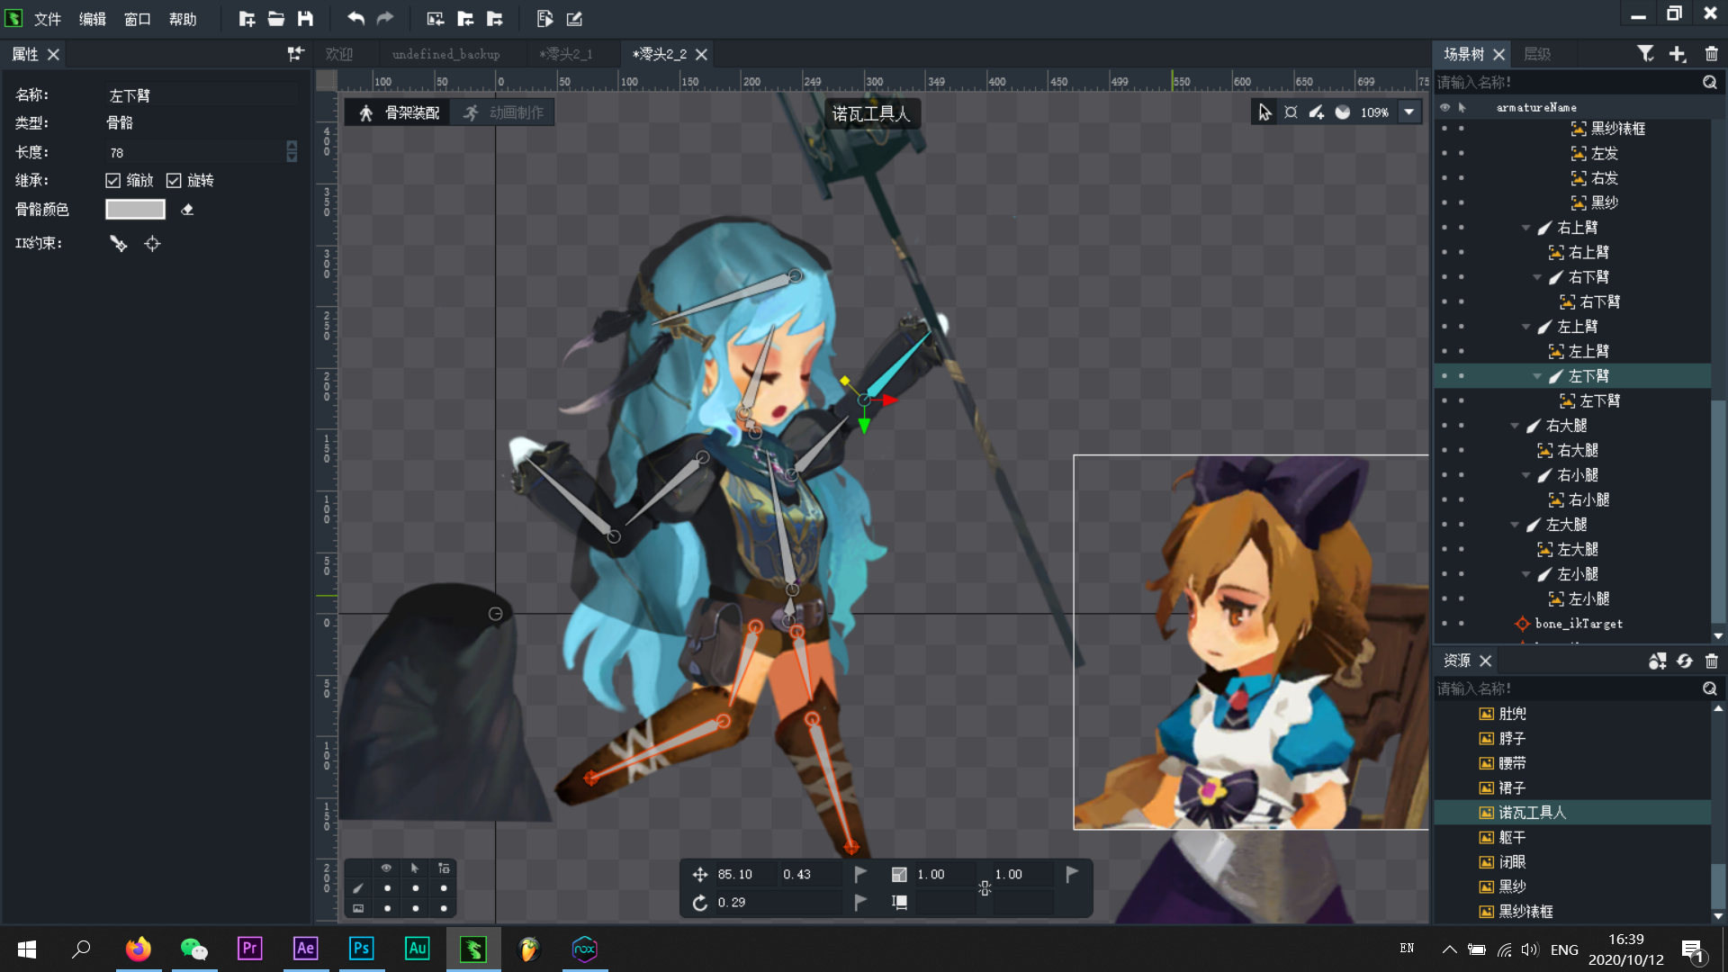
Task: Open the 编辑 menu
Action: click(92, 19)
